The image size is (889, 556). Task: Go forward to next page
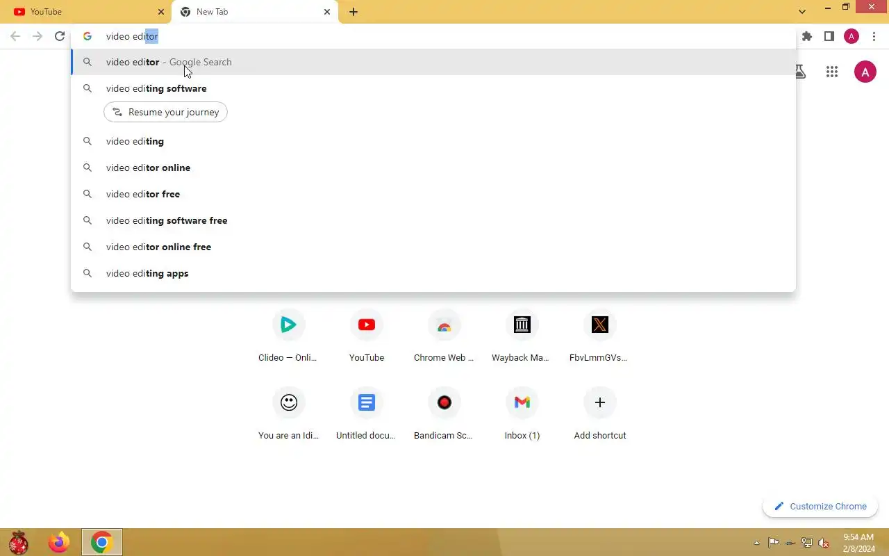[38, 36]
